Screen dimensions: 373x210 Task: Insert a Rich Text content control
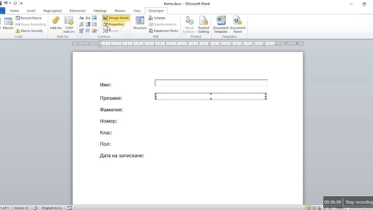click(82, 18)
